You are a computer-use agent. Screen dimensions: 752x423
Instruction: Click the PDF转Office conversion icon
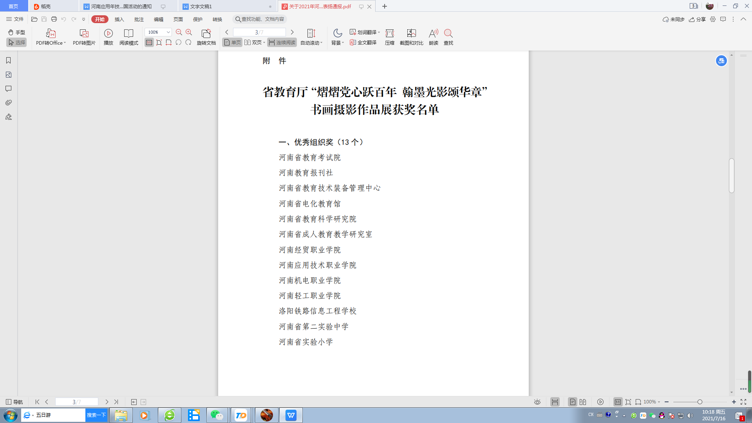(x=51, y=34)
